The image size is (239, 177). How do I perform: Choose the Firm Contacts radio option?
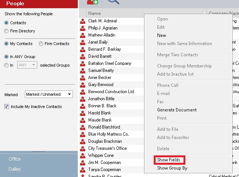point(41,44)
